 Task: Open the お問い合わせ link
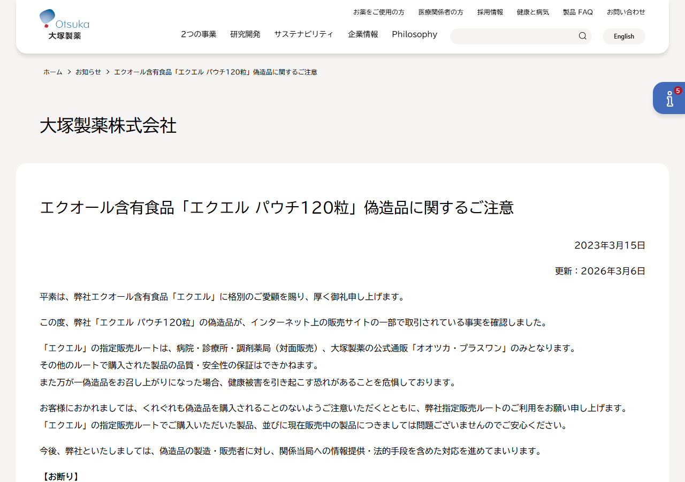(626, 12)
